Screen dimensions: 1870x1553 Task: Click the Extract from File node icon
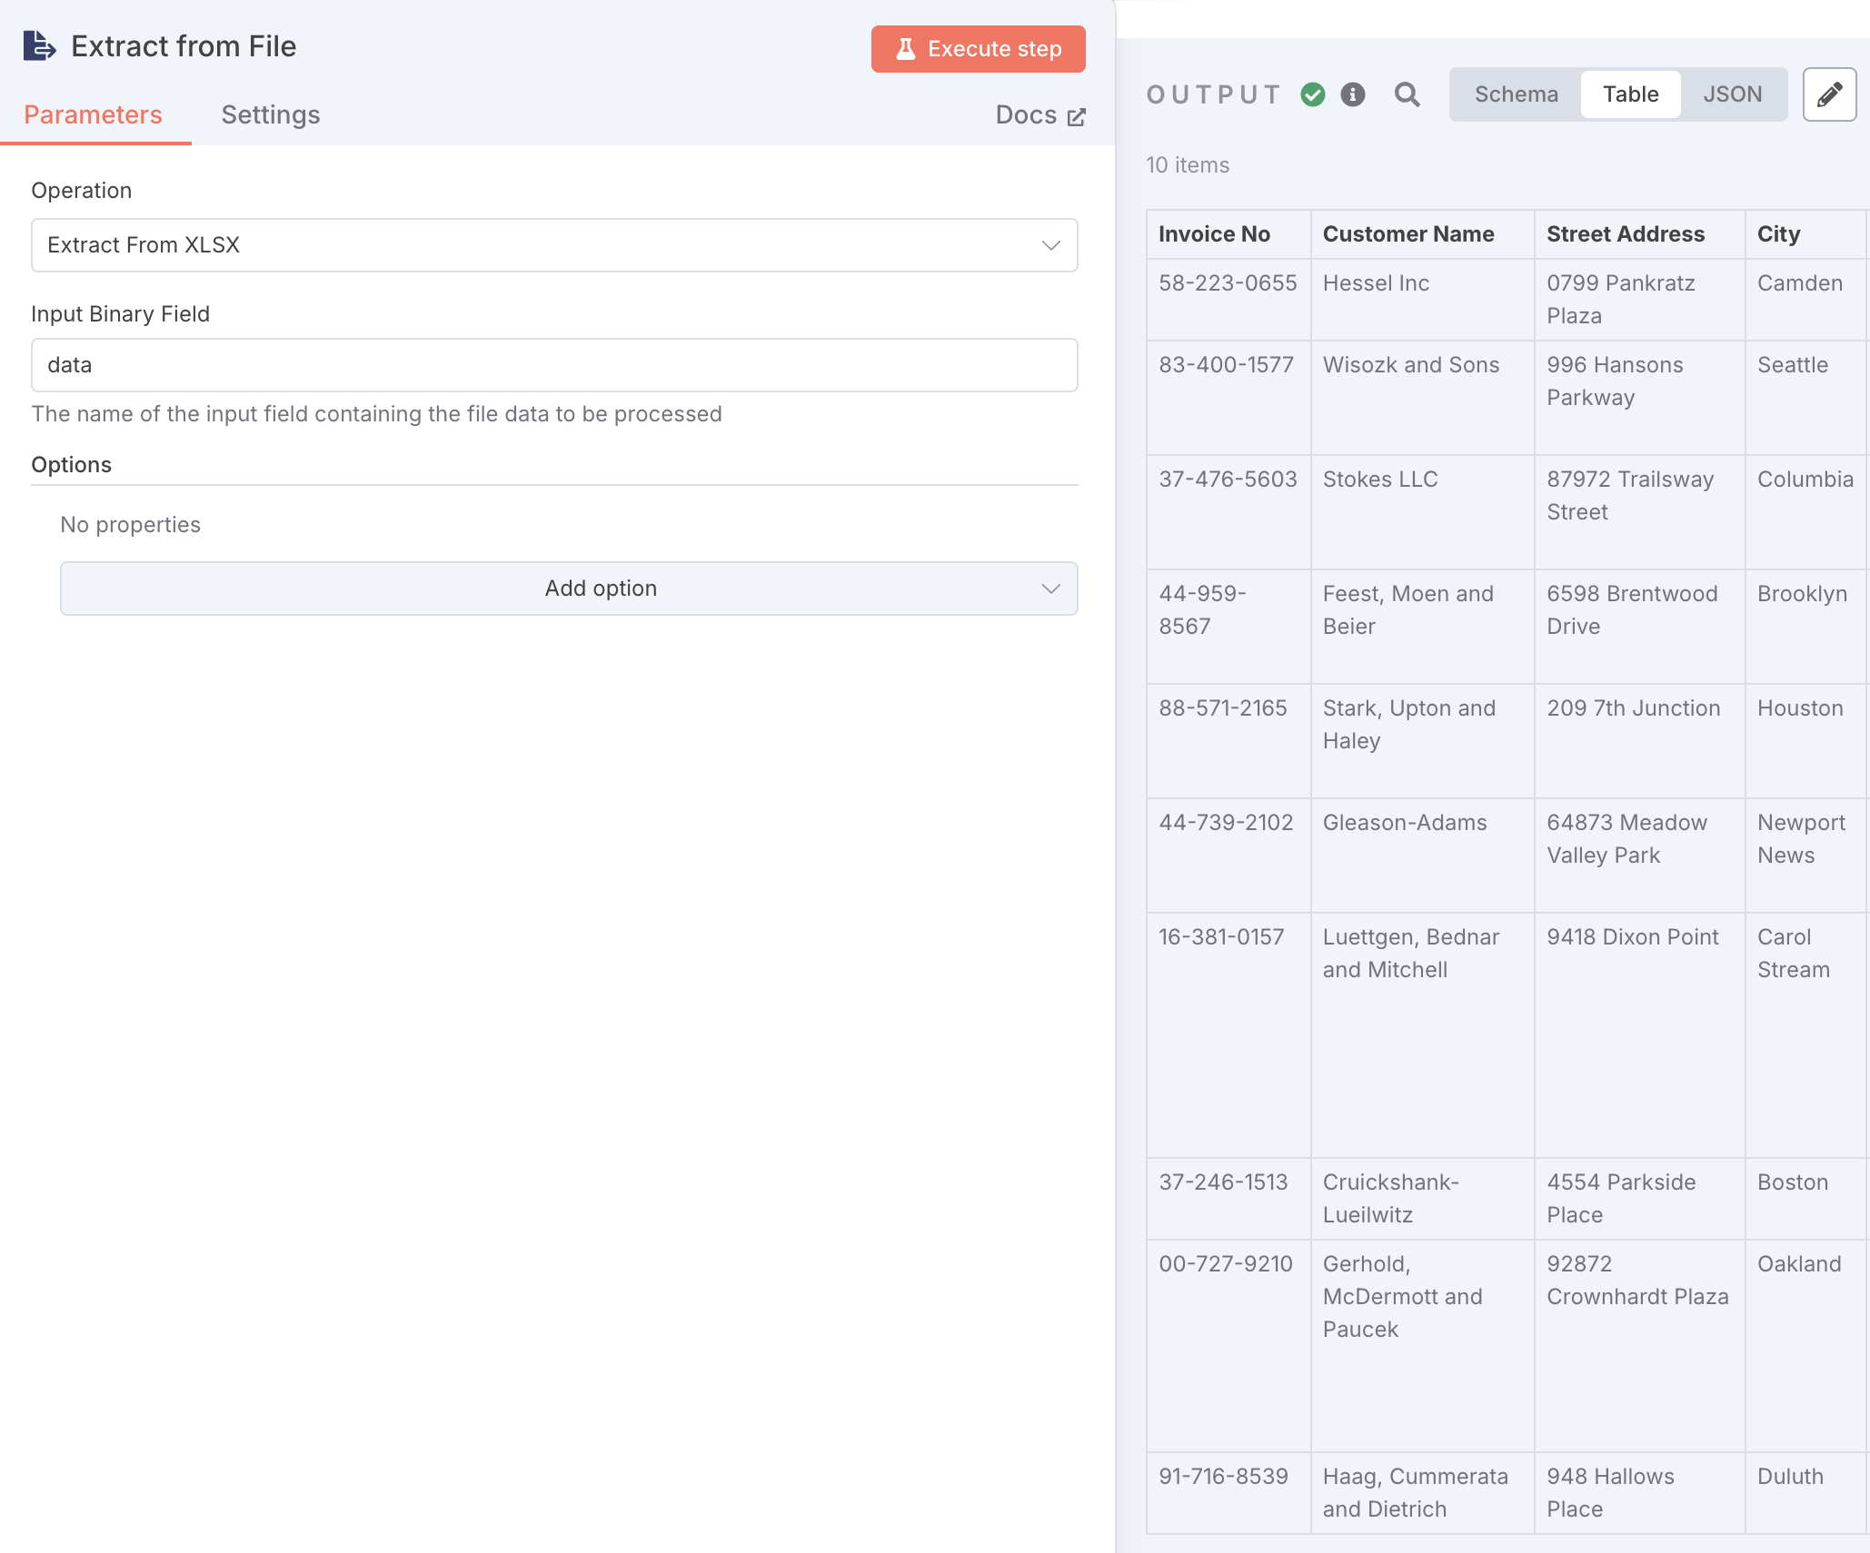pos(39,46)
